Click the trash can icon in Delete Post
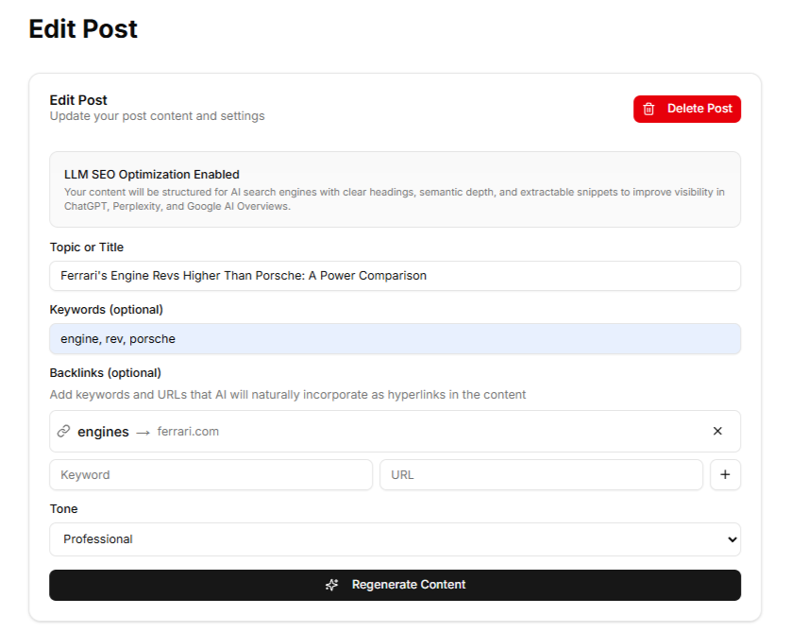The image size is (791, 632). tap(648, 109)
